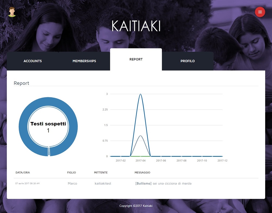Click the 2.25 y-axis value

pyautogui.click(x=105, y=109)
